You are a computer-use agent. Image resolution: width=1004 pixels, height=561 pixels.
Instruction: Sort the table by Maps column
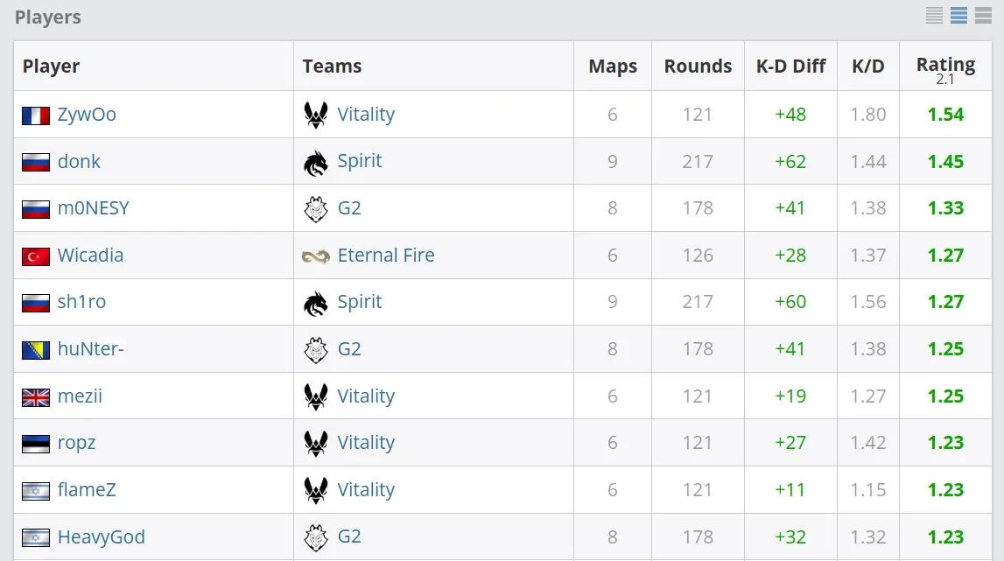(x=613, y=66)
